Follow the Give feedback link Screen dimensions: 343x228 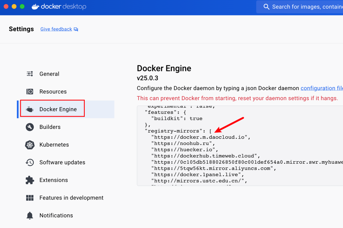(56, 29)
